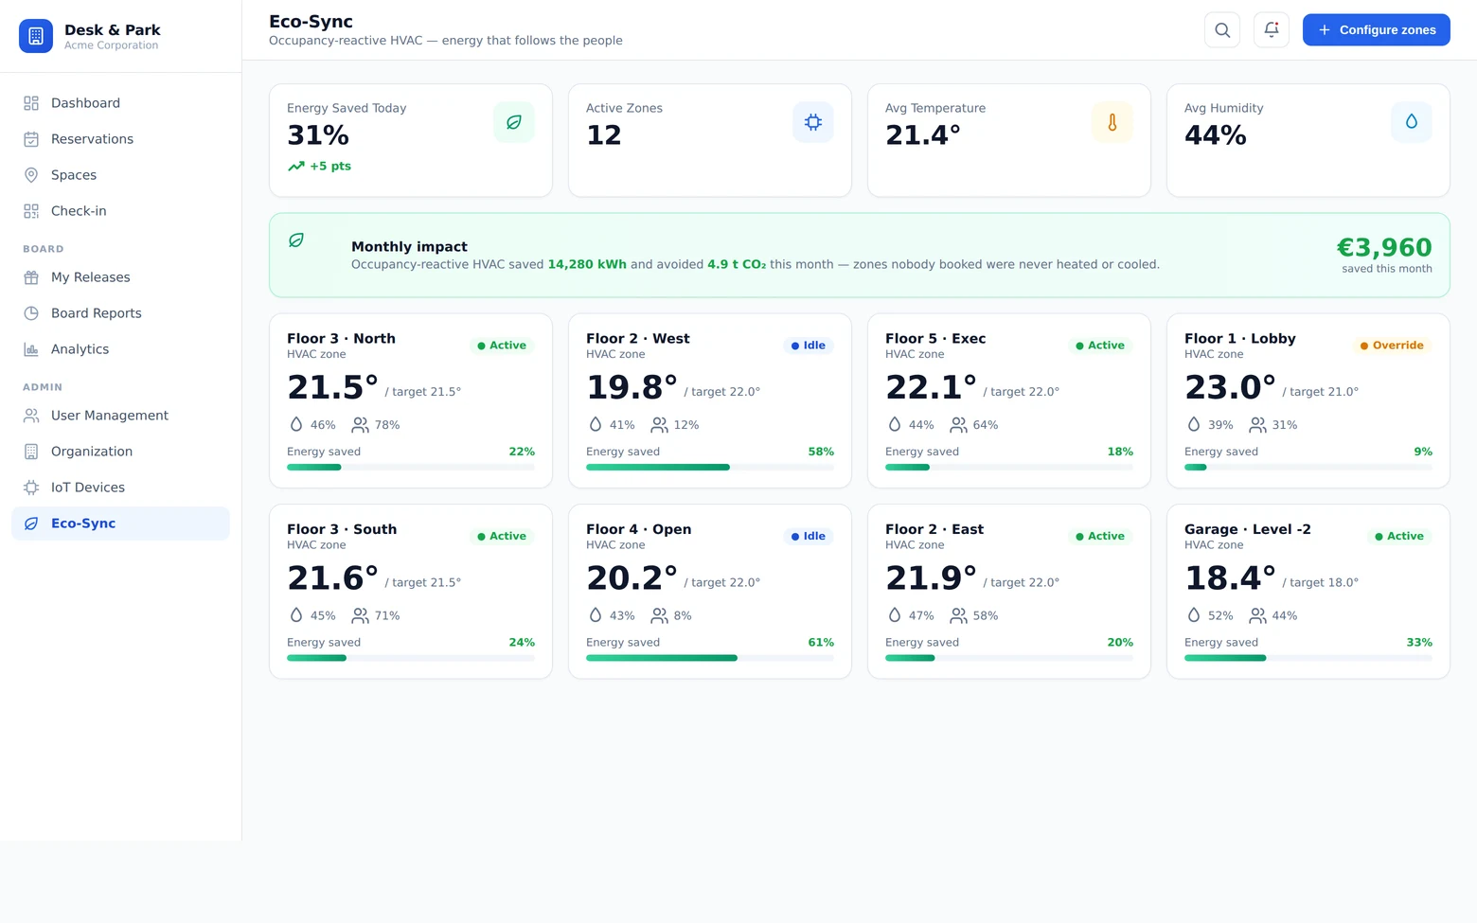1477x923 pixels.
Task: Click the occupancy people icon on Garage · Level -2
Action: 1258,615
